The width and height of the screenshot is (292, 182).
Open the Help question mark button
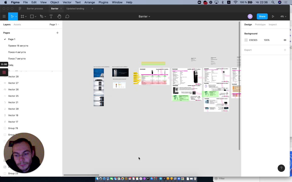(281, 168)
